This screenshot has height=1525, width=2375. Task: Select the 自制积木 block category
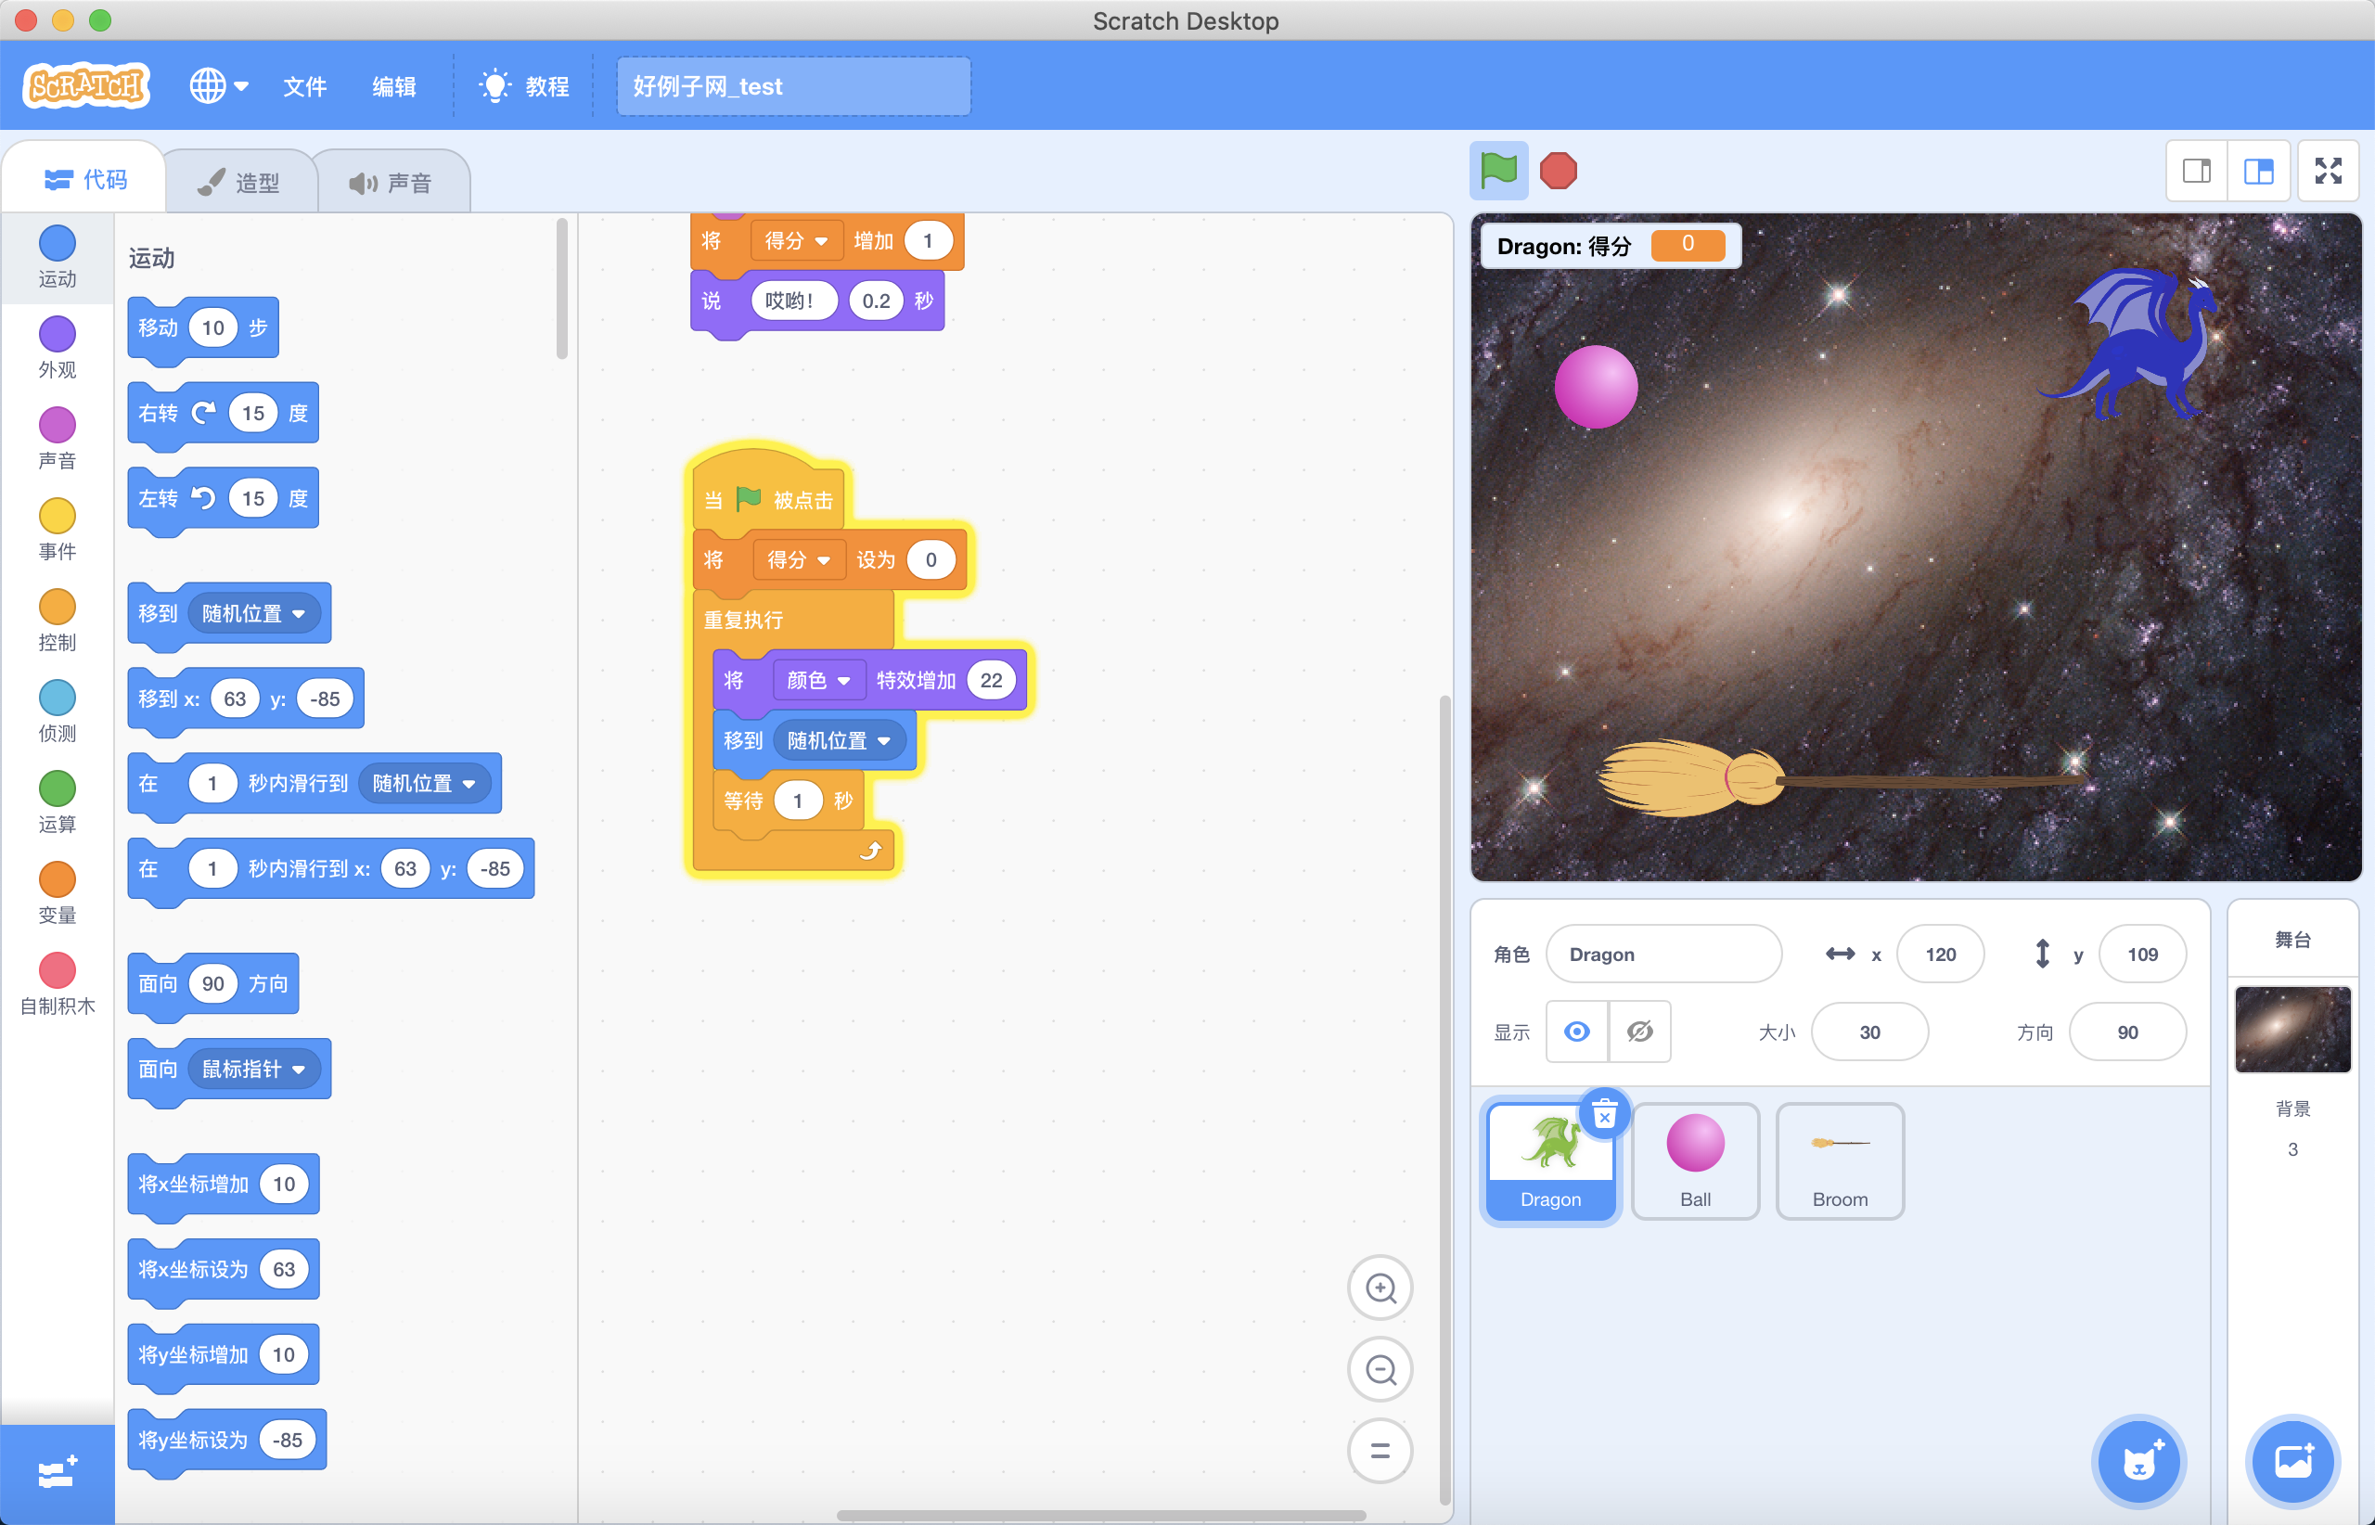click(x=57, y=984)
